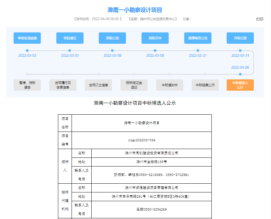This screenshot has width=271, height=219.
Task: Click the 合同订立信息 button
Action: pos(98,85)
